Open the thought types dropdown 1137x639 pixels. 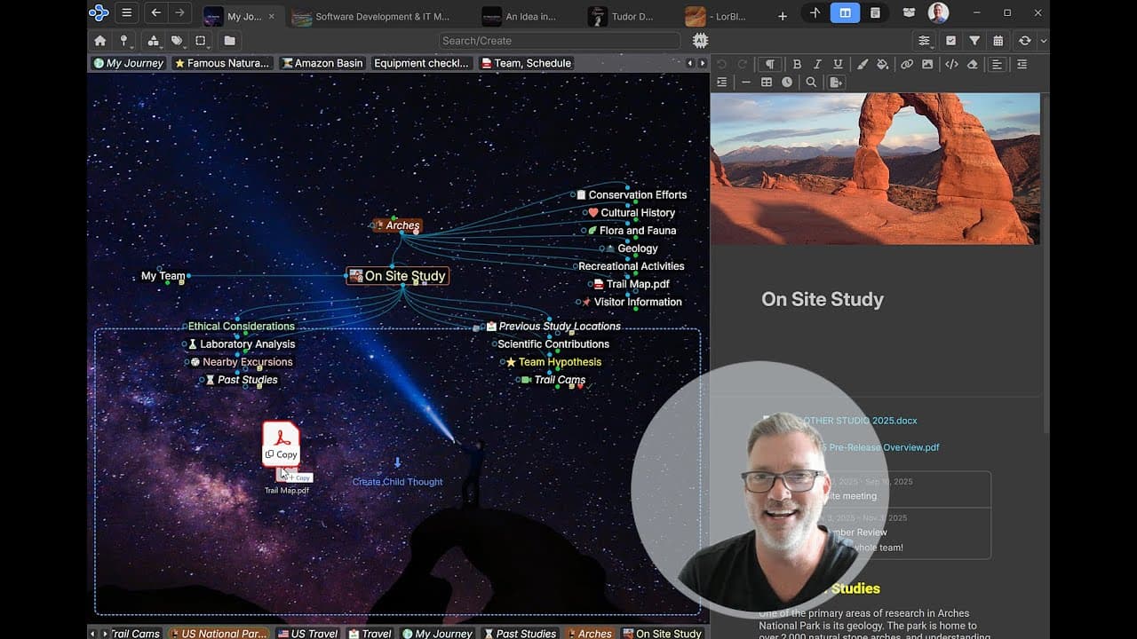point(154,41)
